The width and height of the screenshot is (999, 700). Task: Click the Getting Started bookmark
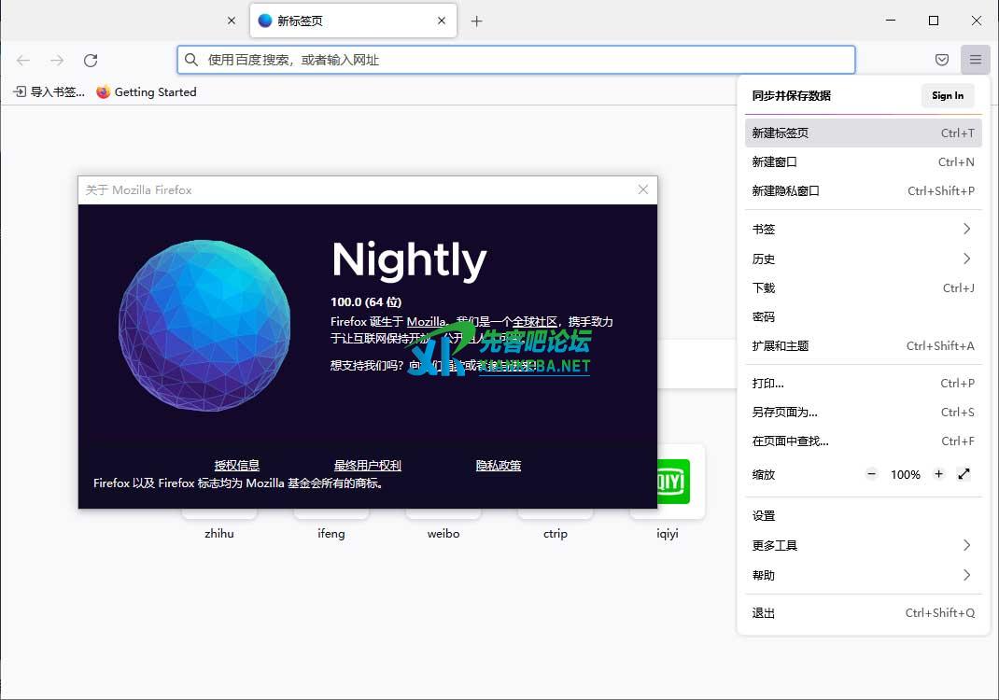147,92
